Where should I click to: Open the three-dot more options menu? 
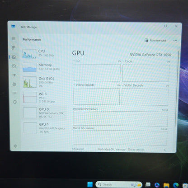click(x=175, y=41)
